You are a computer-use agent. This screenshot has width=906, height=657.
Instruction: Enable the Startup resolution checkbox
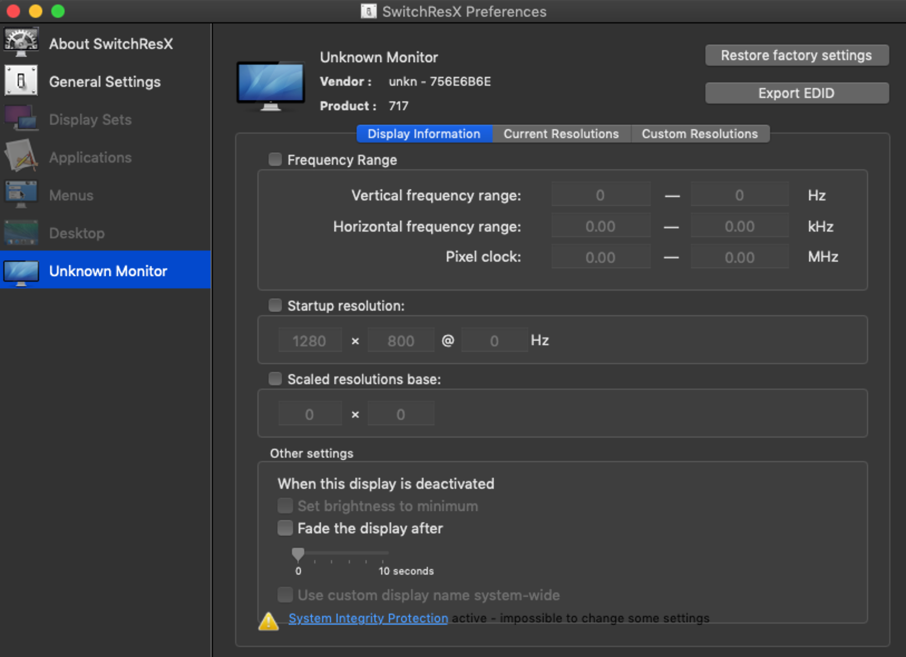(275, 305)
